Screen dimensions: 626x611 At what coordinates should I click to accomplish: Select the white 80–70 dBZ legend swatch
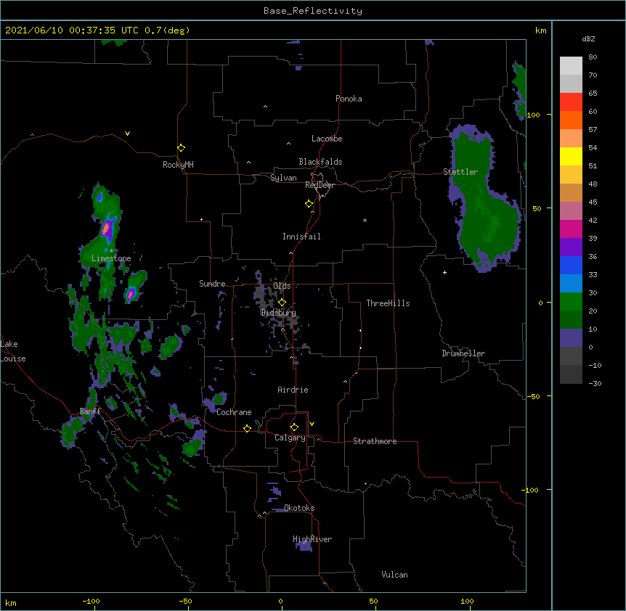[x=571, y=66]
